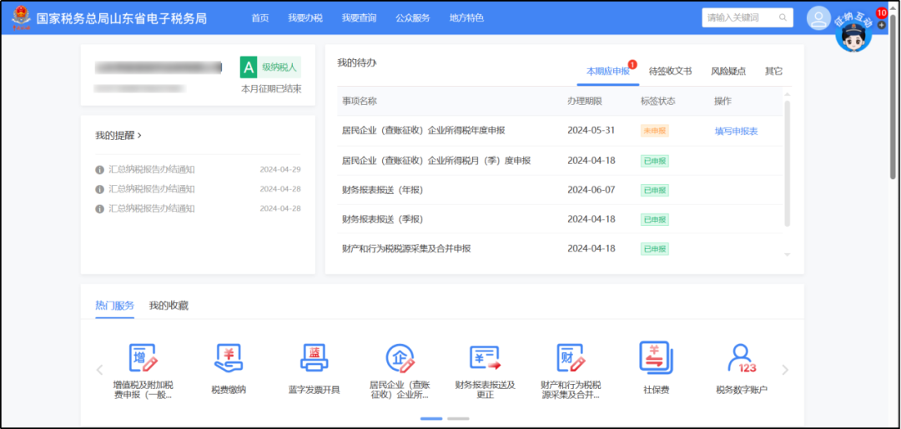Open the 我要办税 menu
The height and width of the screenshot is (429, 901).
[x=305, y=17]
